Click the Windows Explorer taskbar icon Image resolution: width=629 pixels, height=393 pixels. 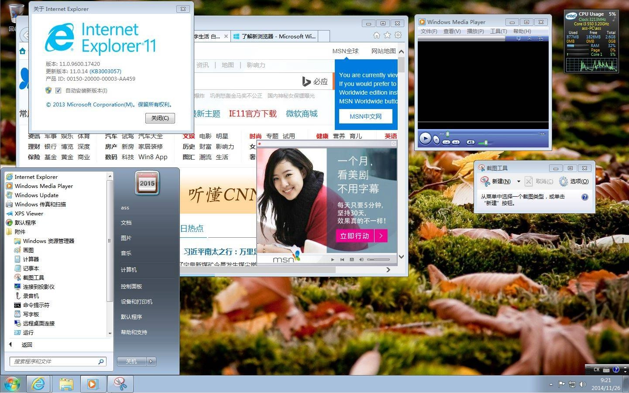pos(66,384)
